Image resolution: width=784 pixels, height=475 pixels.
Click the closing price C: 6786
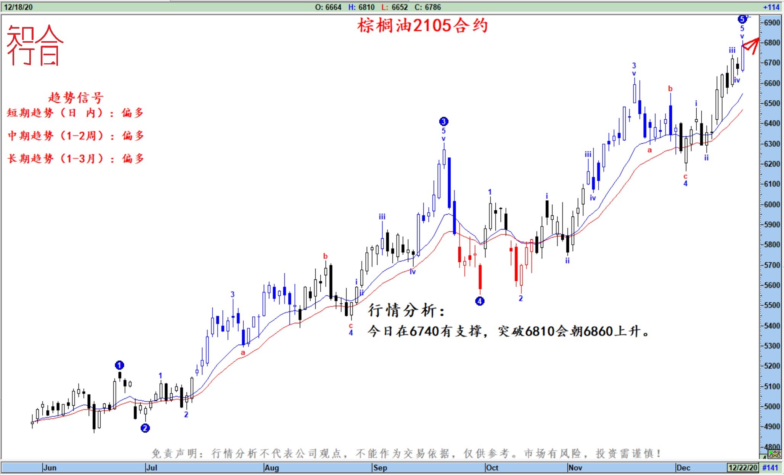pos(427,7)
